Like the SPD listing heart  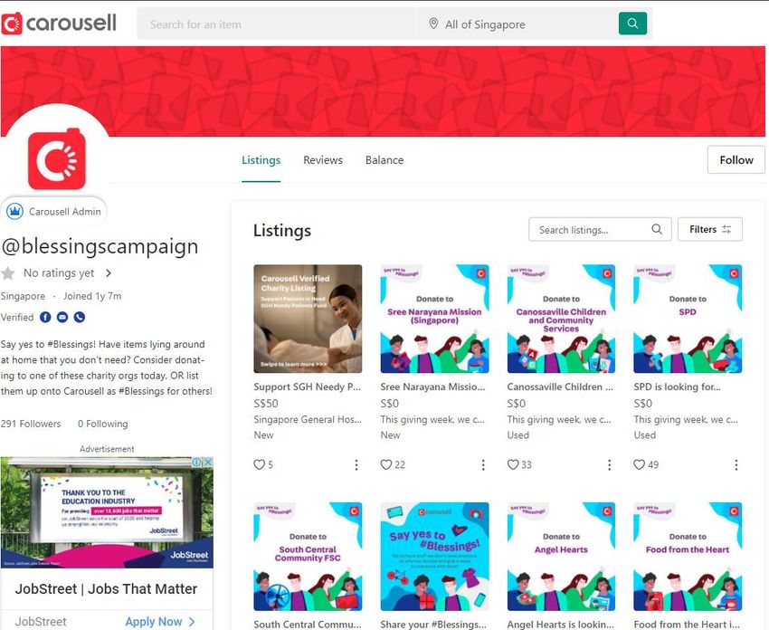[x=639, y=464]
